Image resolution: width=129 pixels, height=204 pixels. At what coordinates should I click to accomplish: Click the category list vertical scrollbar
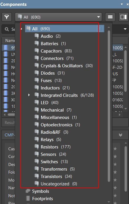109,106
